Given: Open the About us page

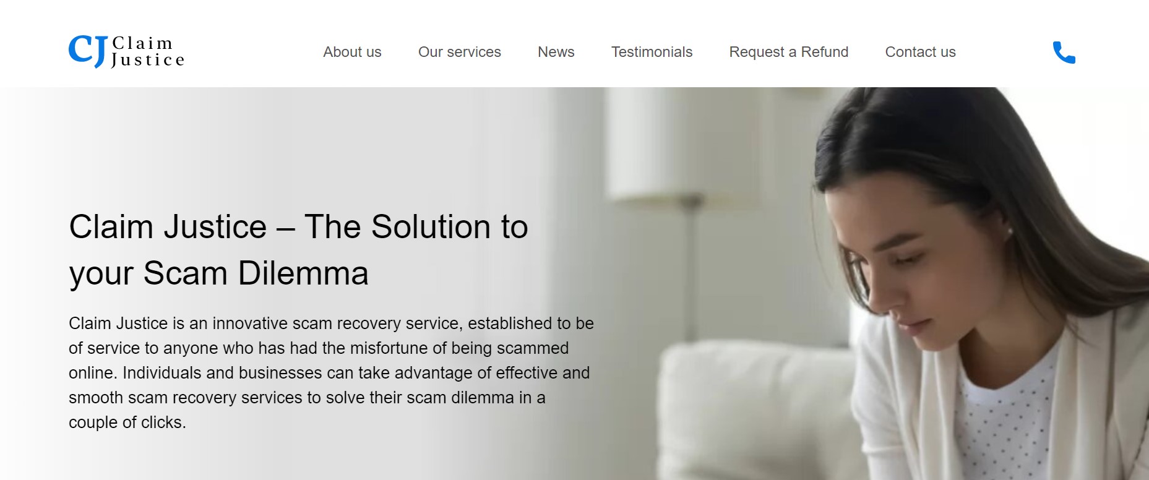Looking at the screenshot, I should coord(352,52).
